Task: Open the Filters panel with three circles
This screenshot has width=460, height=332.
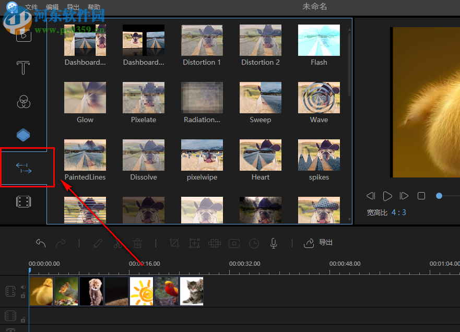Action: click(x=23, y=102)
